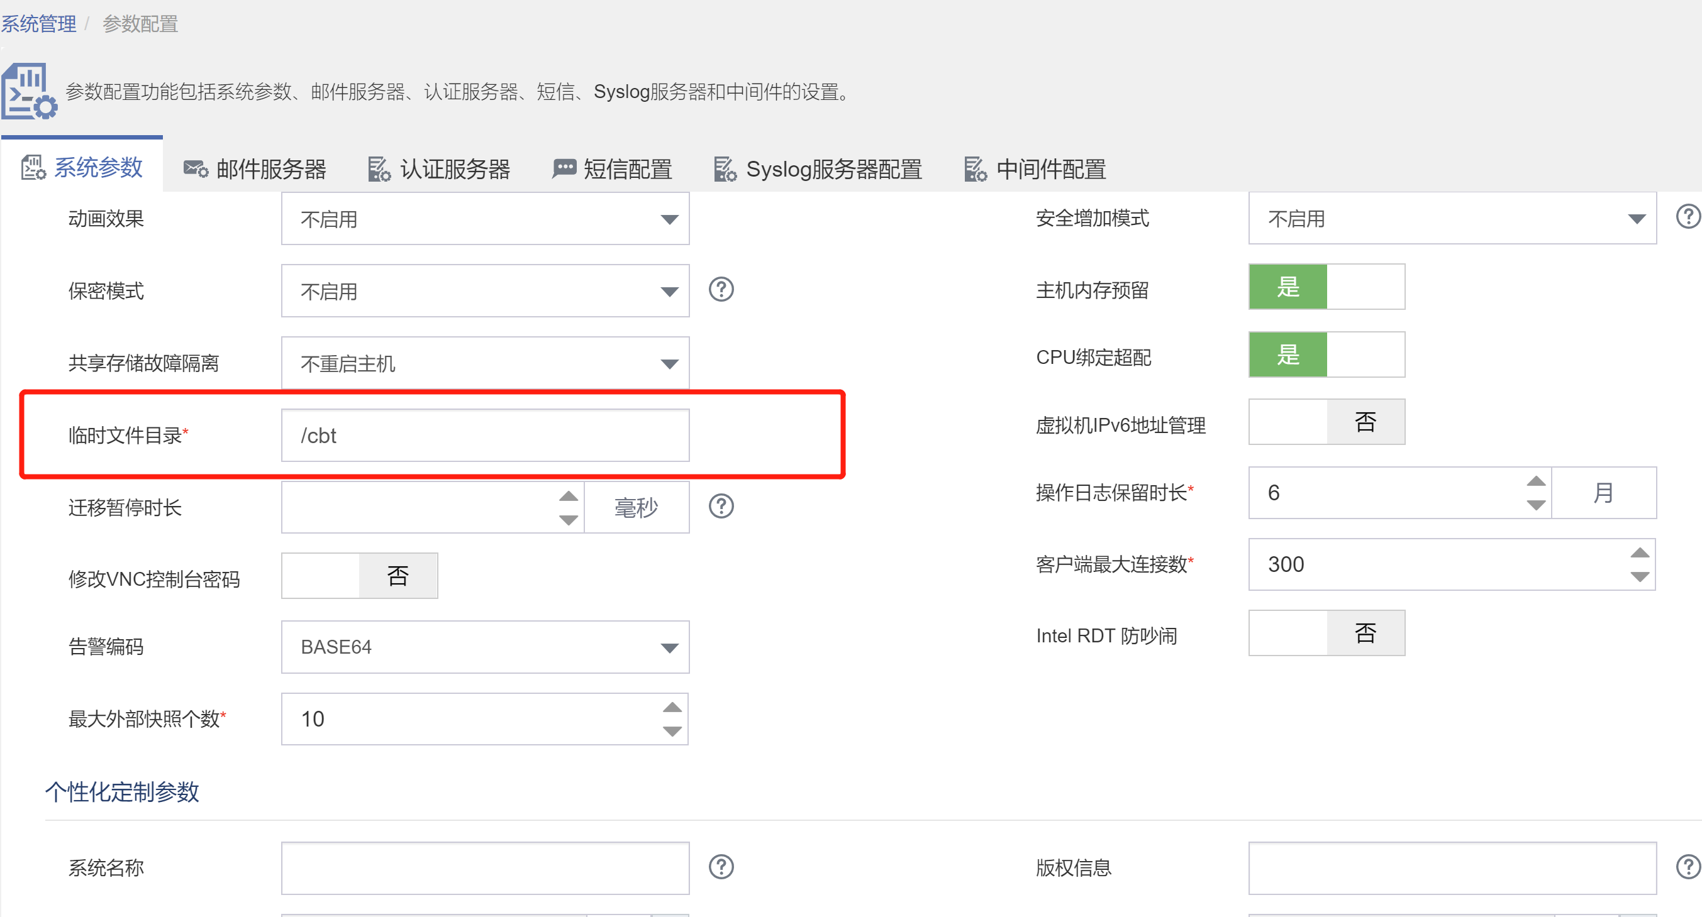The height and width of the screenshot is (917, 1702).
Task: Click the 临时文件目录 input field
Action: (485, 436)
